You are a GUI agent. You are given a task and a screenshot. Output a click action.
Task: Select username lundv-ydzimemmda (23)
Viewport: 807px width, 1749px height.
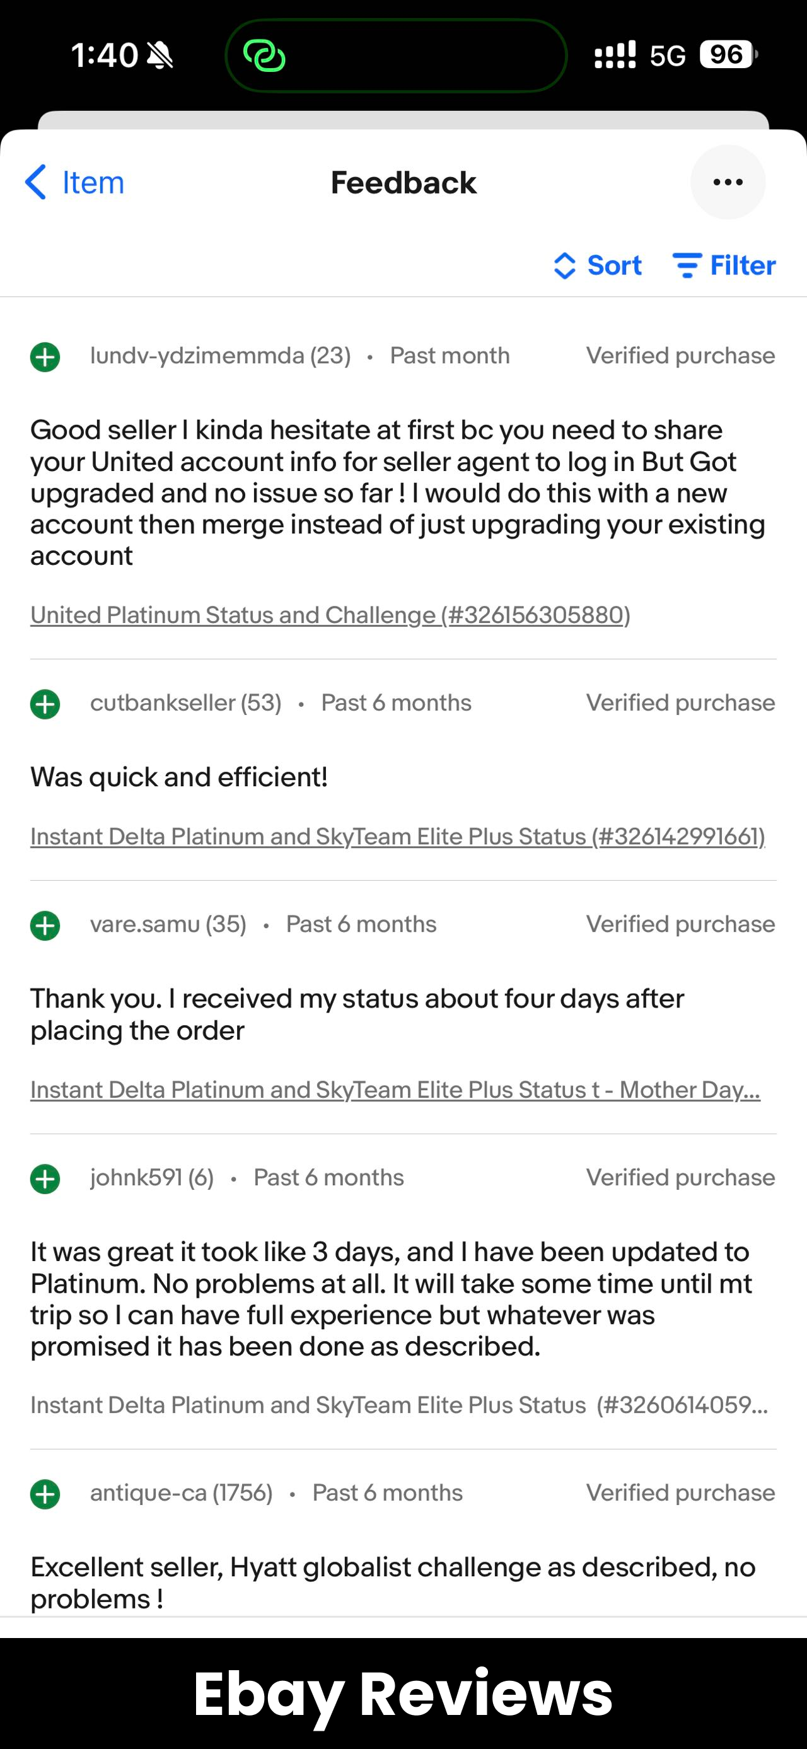pos(220,356)
